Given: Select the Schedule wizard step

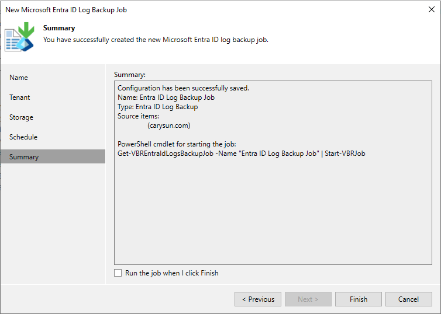Looking at the screenshot, I should click(x=23, y=137).
